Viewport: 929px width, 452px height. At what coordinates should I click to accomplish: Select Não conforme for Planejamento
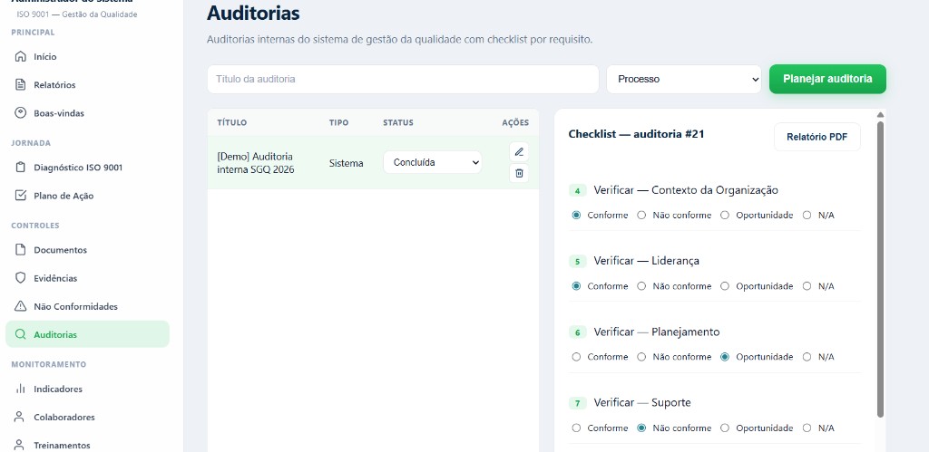click(641, 357)
